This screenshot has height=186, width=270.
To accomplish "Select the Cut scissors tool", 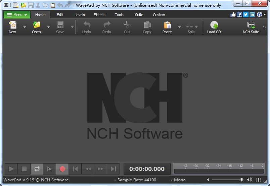I will [127, 25].
